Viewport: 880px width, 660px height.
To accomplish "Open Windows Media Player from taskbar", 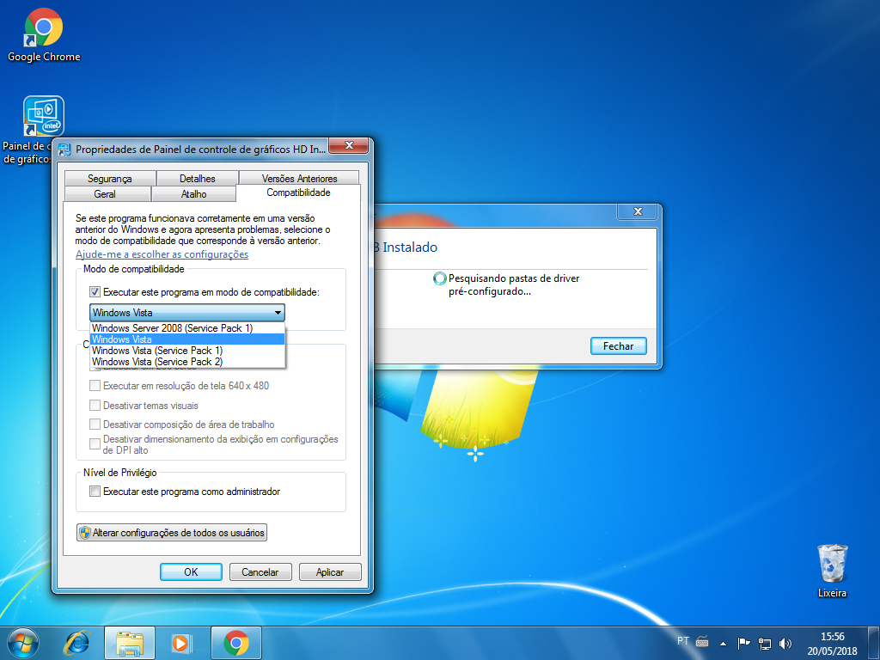I will [182, 643].
